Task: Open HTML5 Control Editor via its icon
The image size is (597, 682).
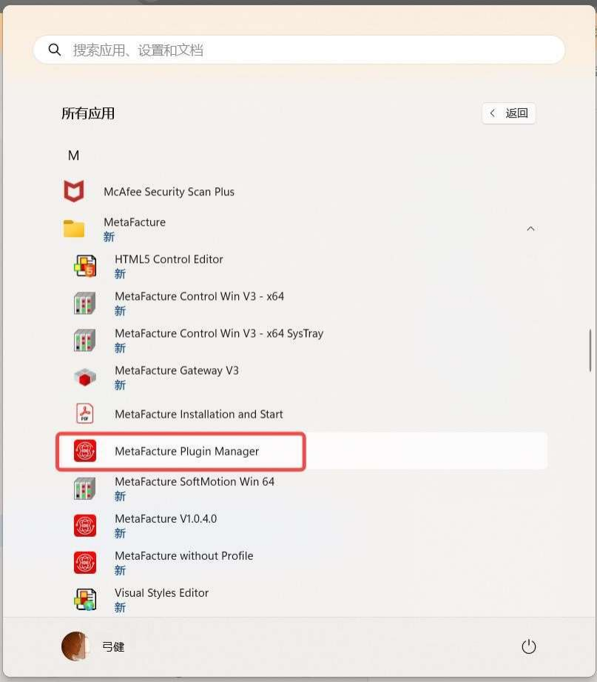Action: pos(85,266)
